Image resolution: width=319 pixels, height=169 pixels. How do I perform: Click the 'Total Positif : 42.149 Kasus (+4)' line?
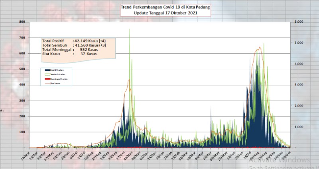point(74,41)
